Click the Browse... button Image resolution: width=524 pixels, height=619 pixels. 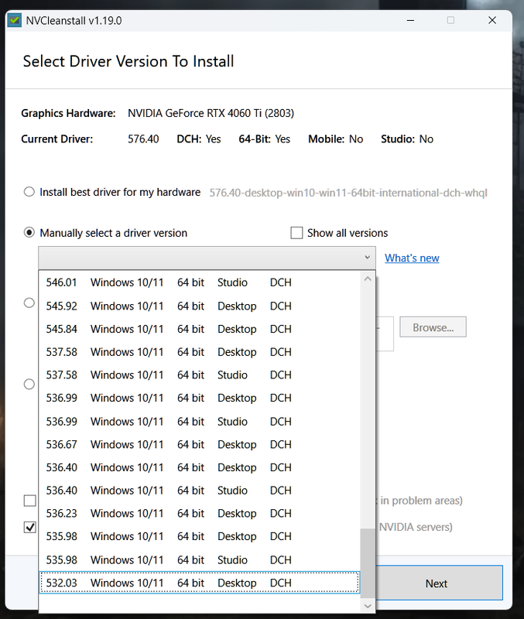click(433, 327)
